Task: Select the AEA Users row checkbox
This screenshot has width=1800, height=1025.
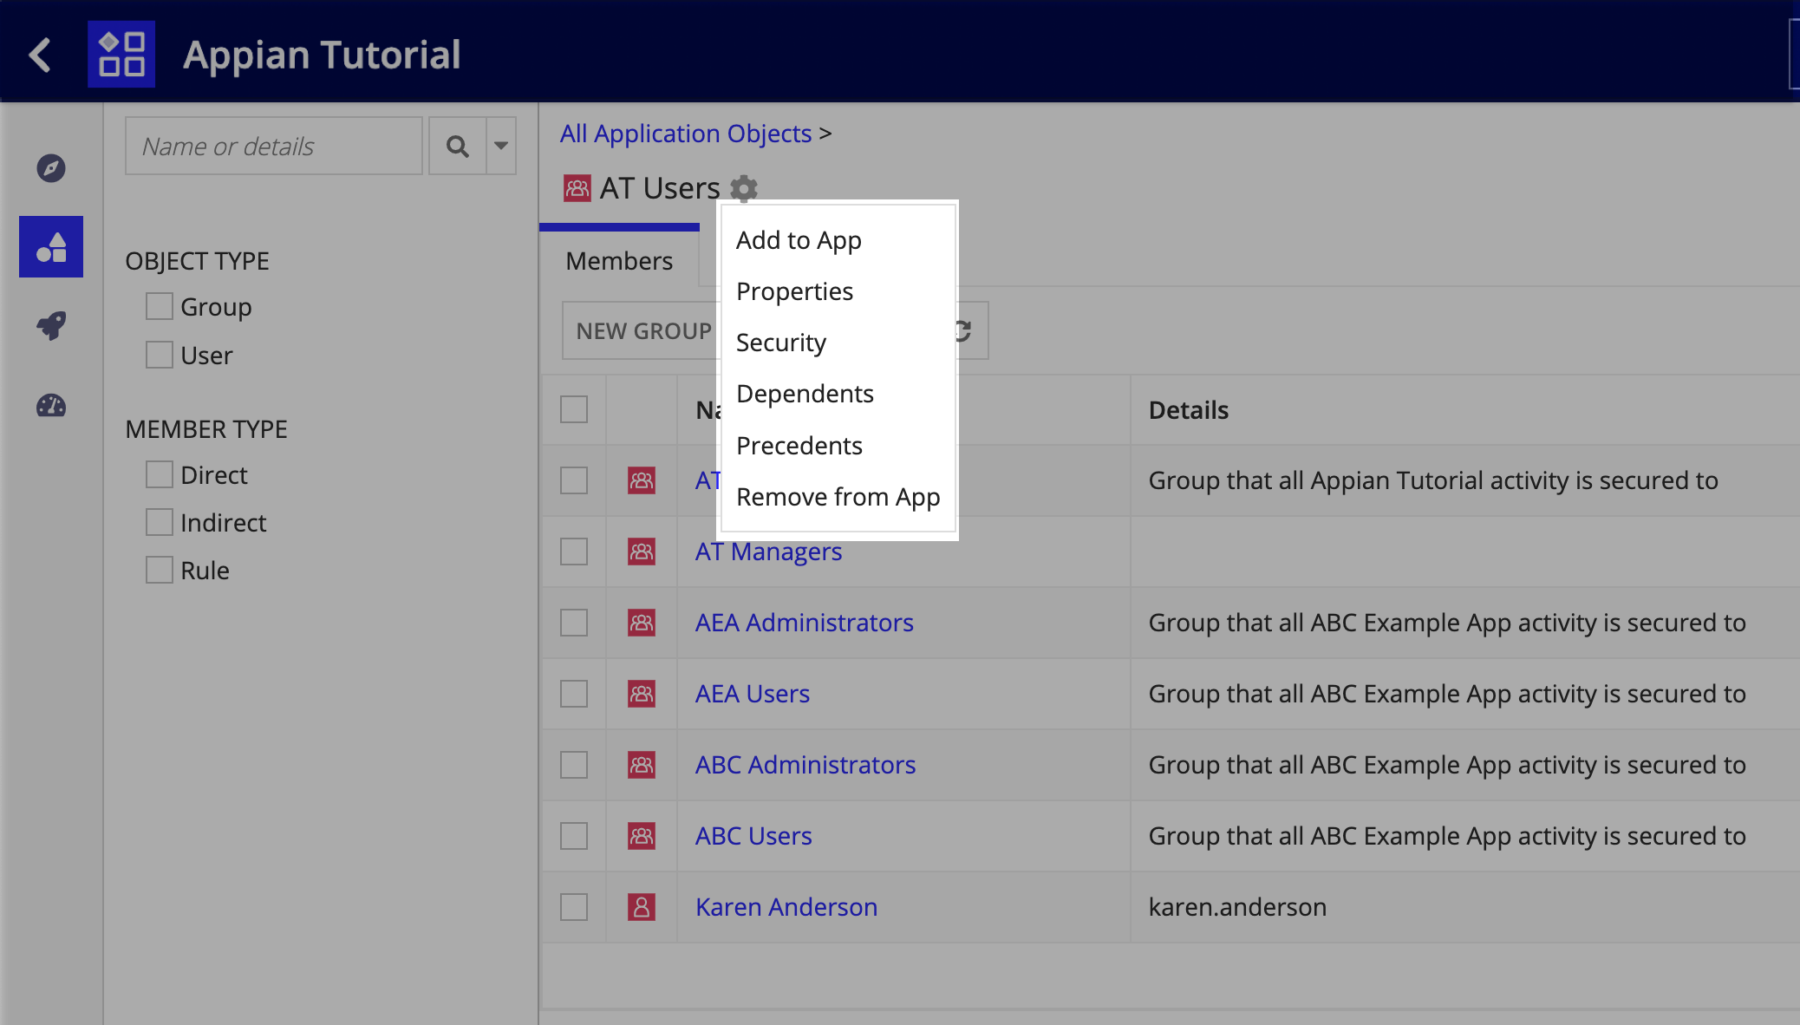Action: [x=574, y=694]
